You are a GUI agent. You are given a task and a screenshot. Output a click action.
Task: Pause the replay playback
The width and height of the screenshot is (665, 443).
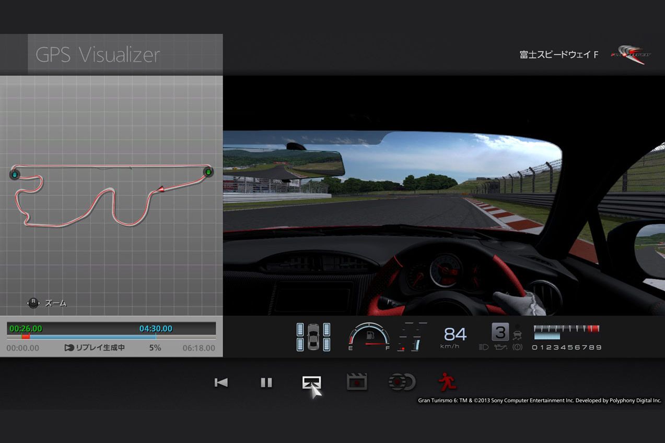[266, 382]
